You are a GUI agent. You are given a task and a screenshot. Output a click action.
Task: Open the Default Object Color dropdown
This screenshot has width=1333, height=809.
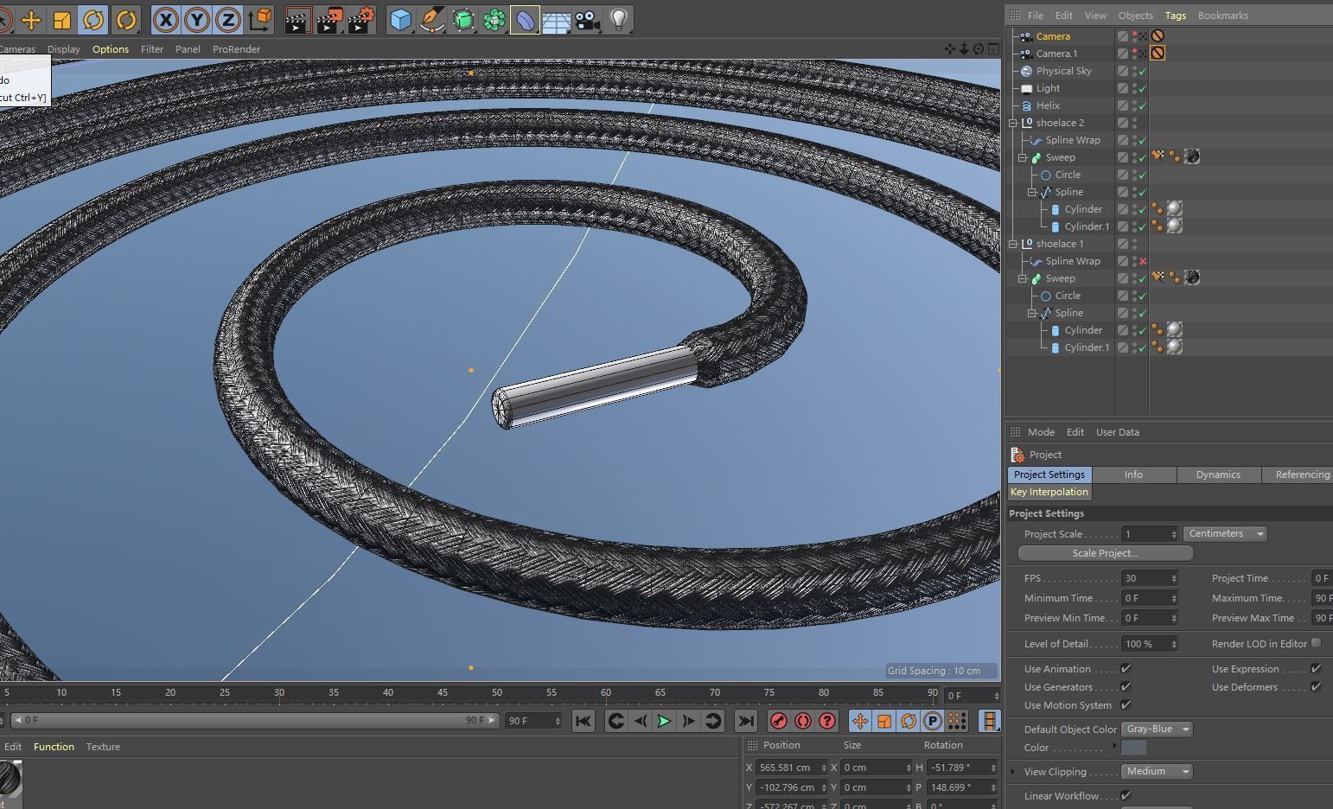tap(1157, 729)
